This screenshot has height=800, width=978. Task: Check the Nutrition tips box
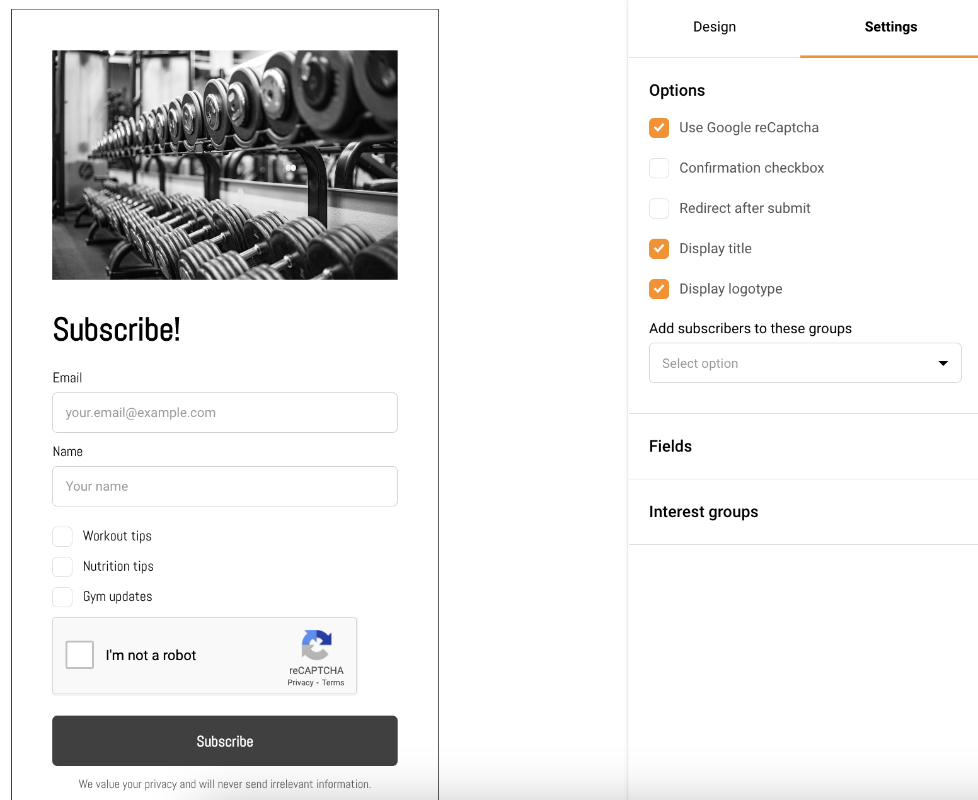pyautogui.click(x=62, y=567)
